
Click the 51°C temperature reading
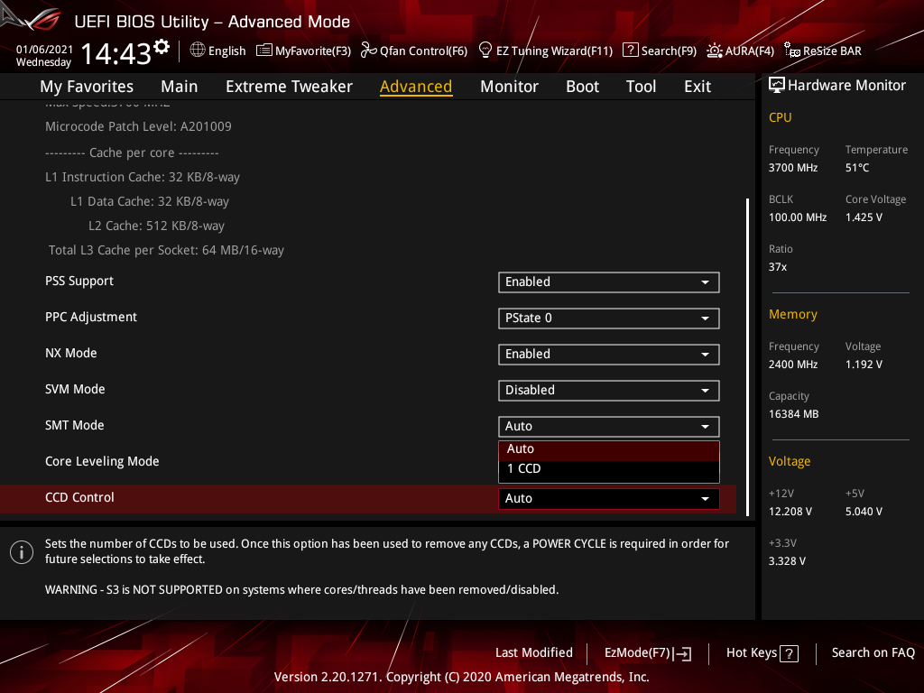(857, 168)
